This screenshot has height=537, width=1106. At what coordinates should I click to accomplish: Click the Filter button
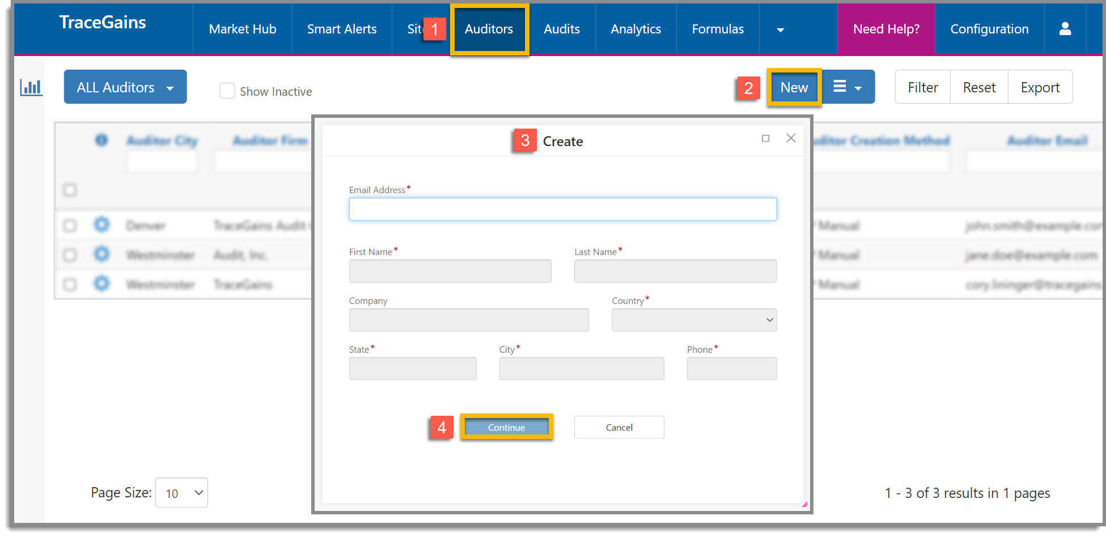tap(922, 87)
